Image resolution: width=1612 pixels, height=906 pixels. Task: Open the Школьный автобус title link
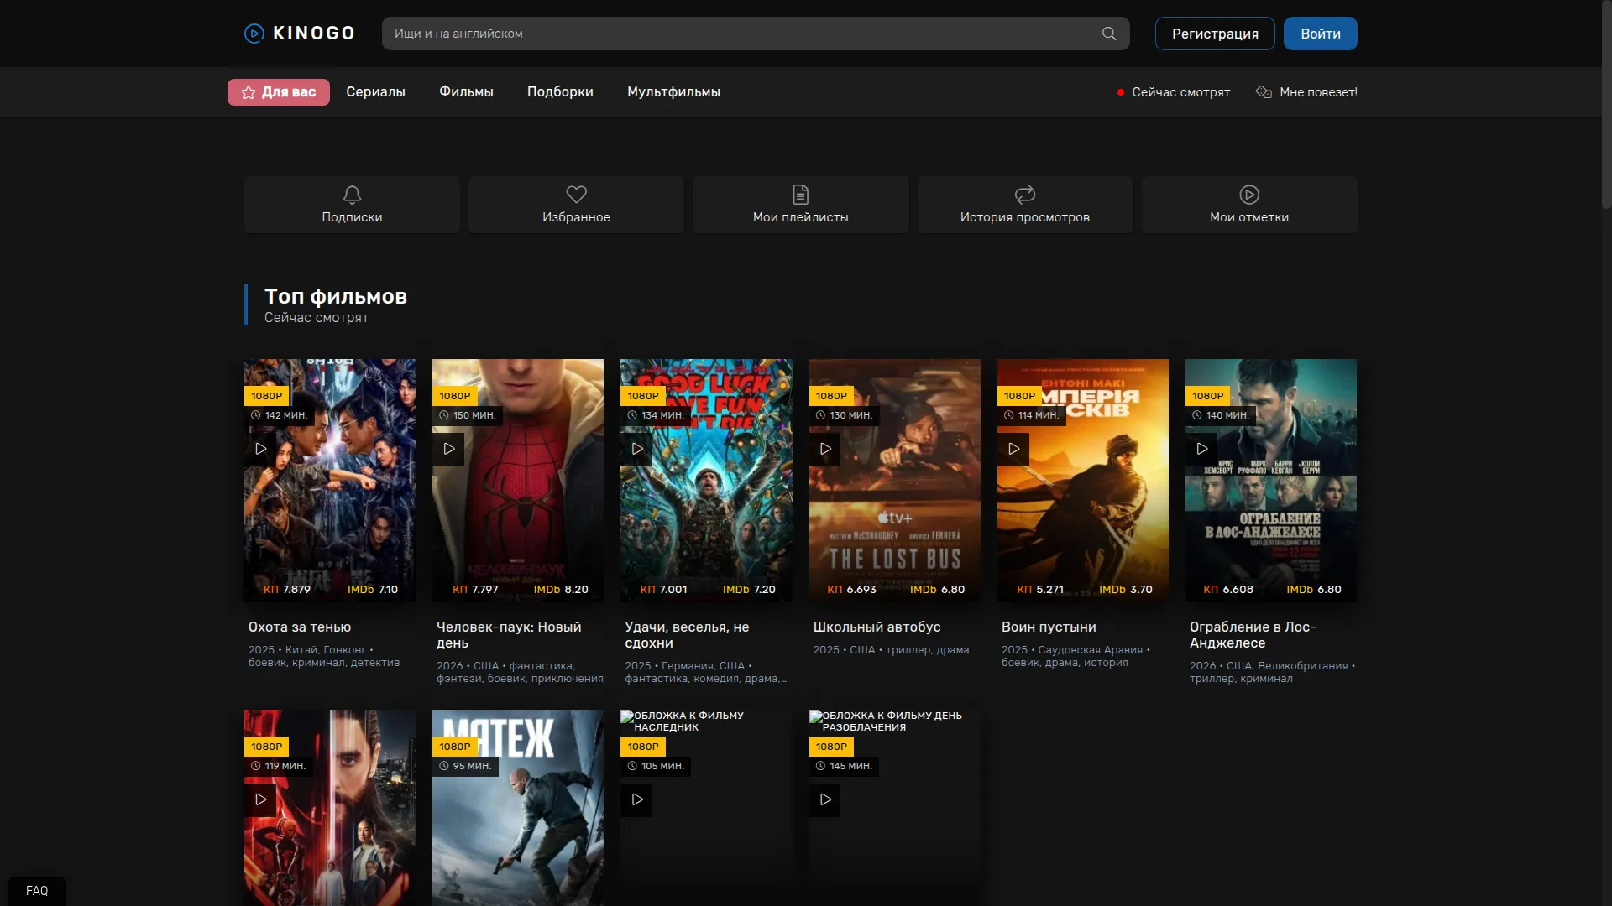coord(877,627)
